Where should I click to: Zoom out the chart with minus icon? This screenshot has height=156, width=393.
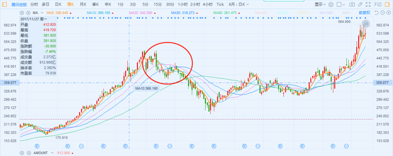click(x=382, y=13)
